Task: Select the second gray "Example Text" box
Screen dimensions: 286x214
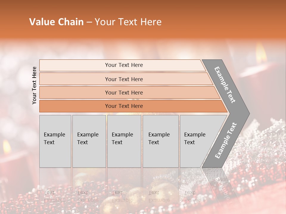Action: (x=89, y=141)
